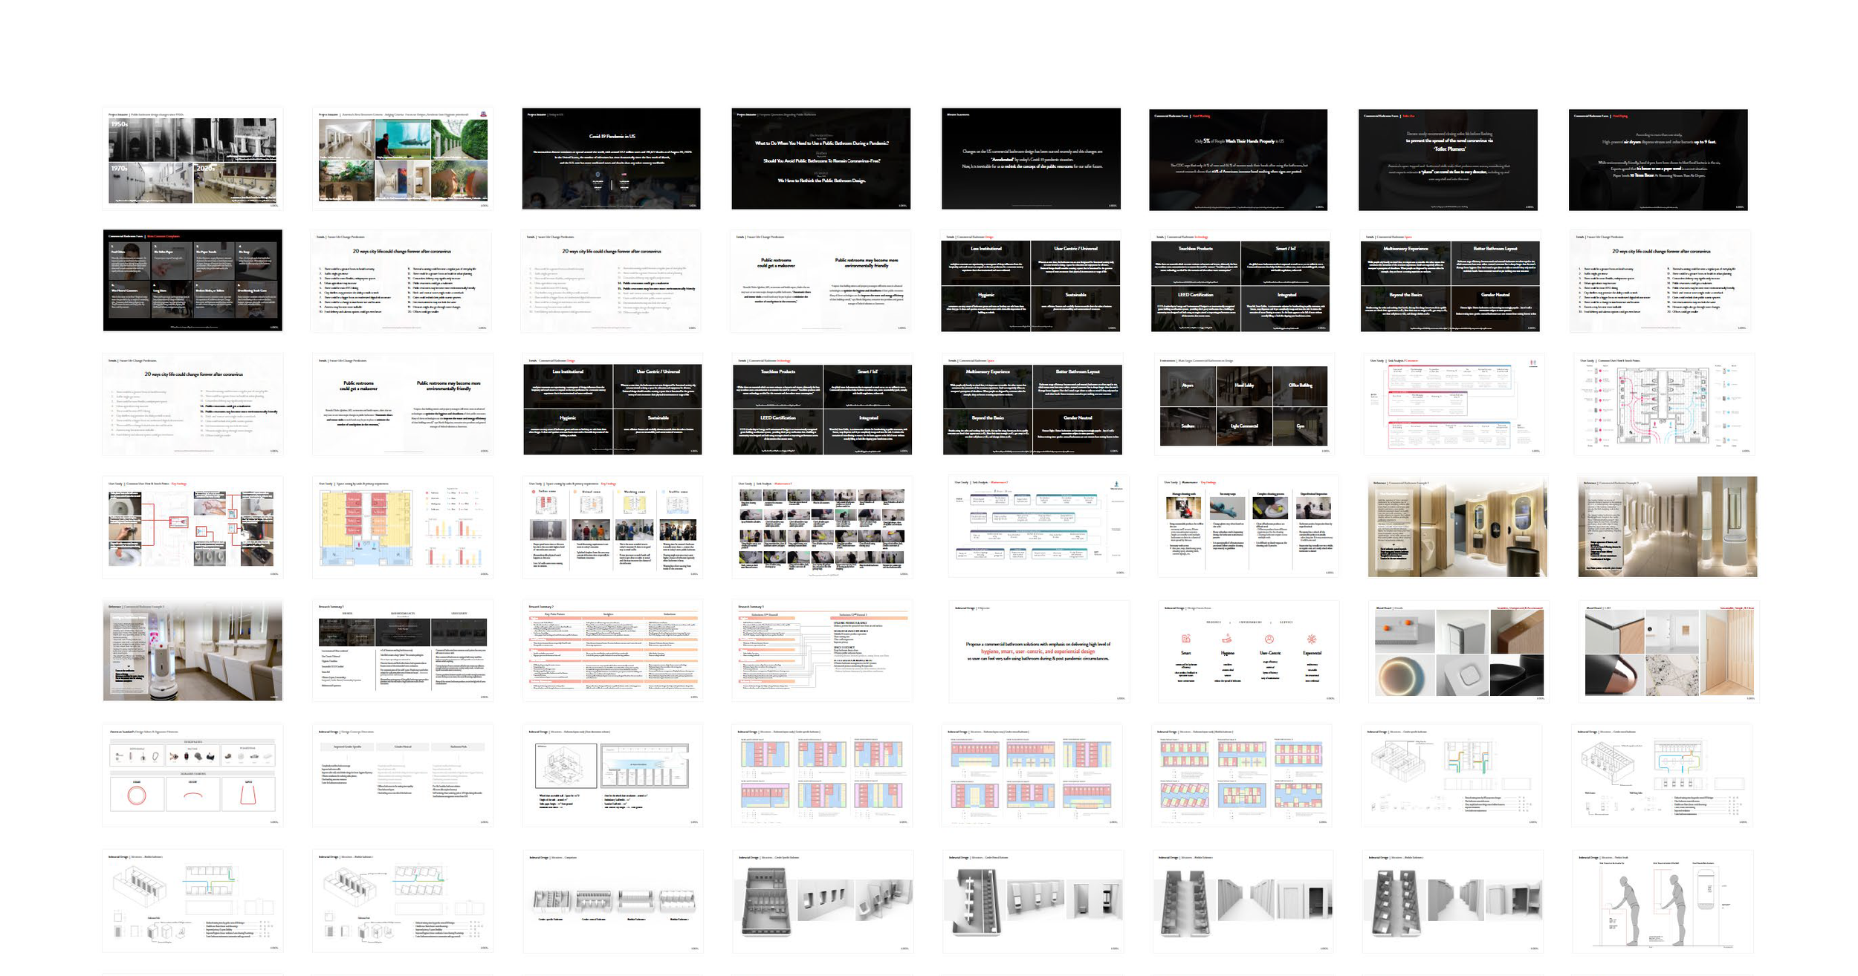Click the mood board with glowing ring light
The image size is (1858, 976).
(x=1457, y=651)
